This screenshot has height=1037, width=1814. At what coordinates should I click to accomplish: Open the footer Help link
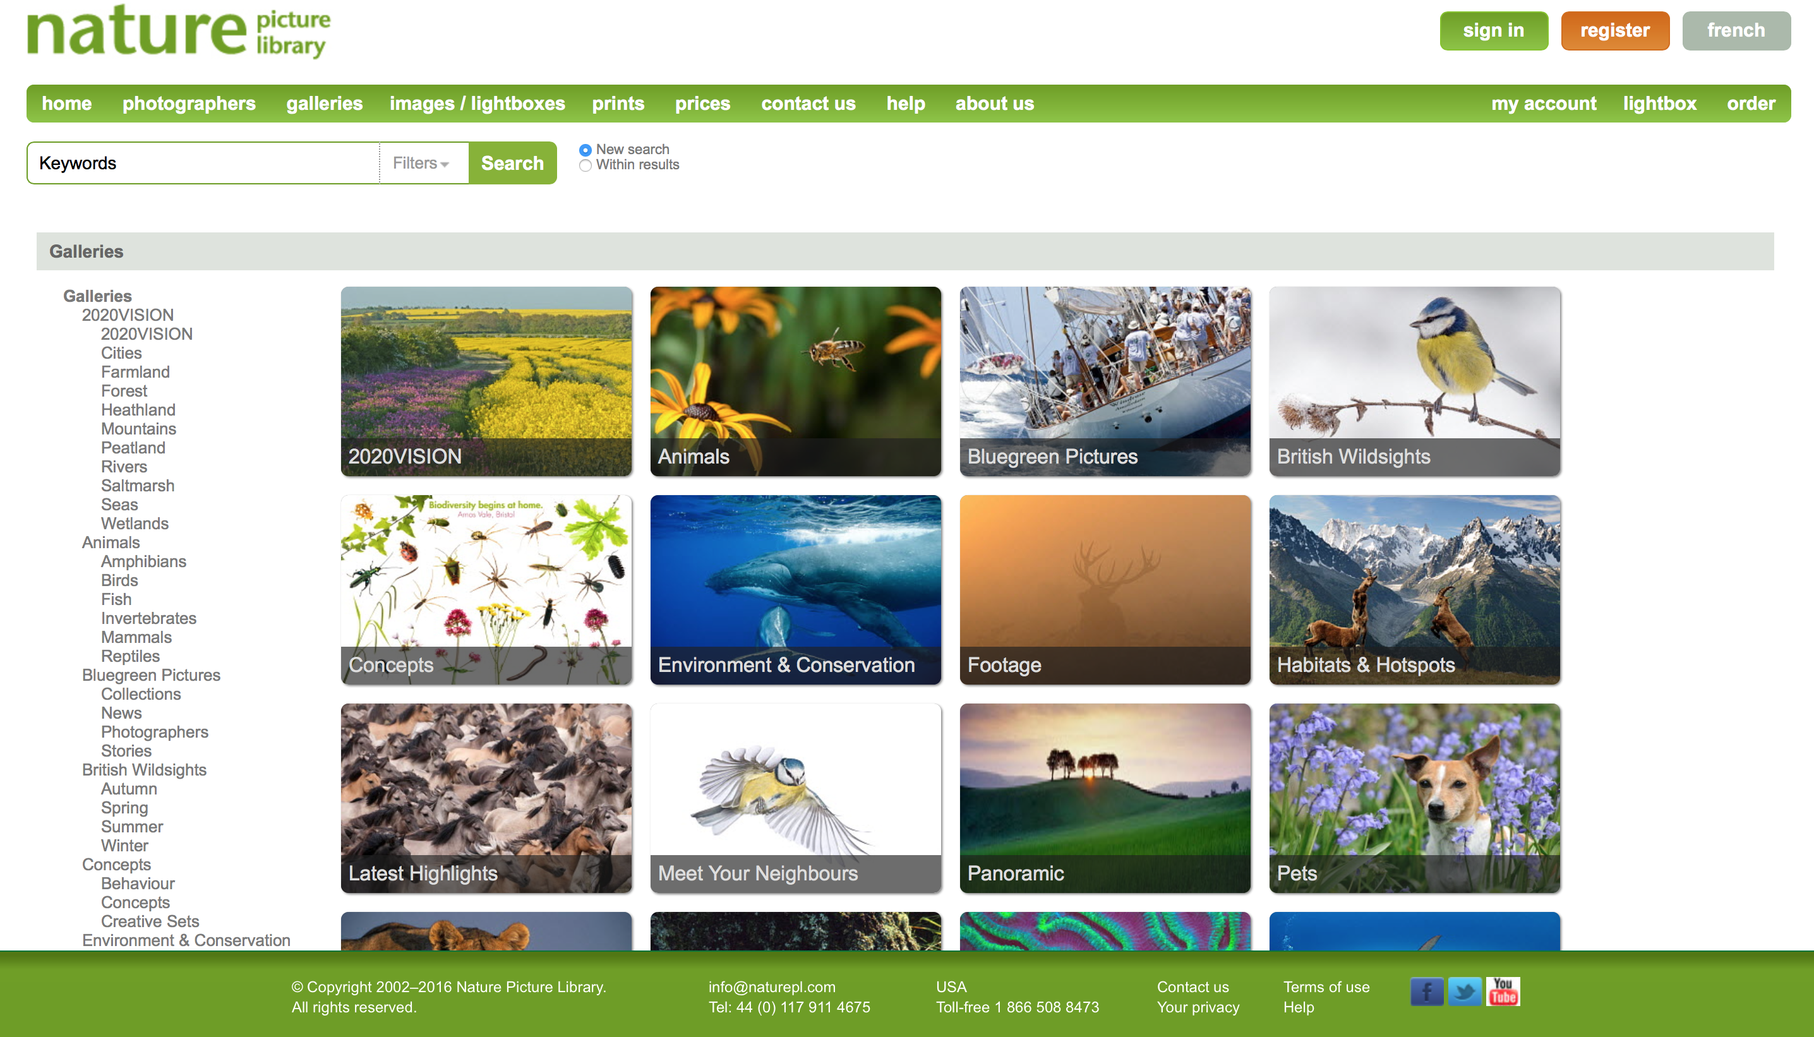pos(1299,1008)
